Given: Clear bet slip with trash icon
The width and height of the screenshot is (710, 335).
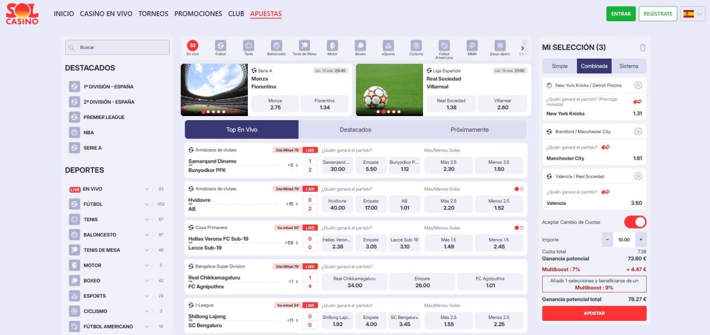Looking at the screenshot, I should pos(643,47).
